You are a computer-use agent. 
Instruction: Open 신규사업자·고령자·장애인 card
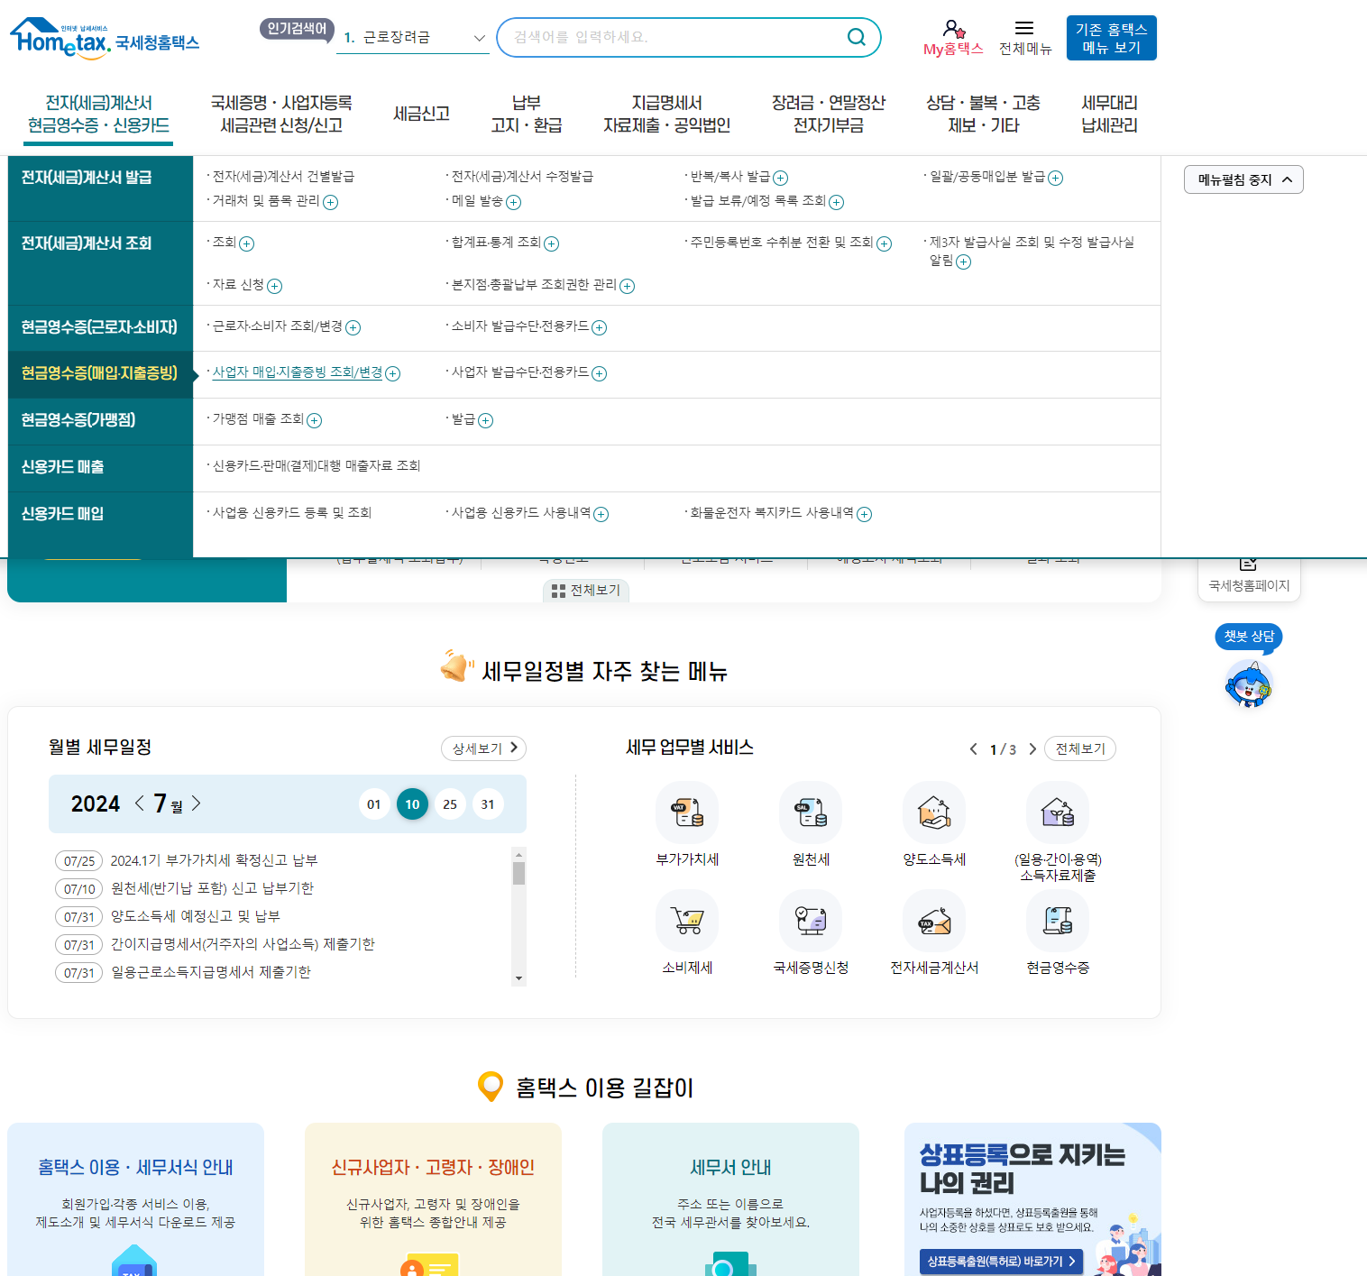tap(433, 1199)
